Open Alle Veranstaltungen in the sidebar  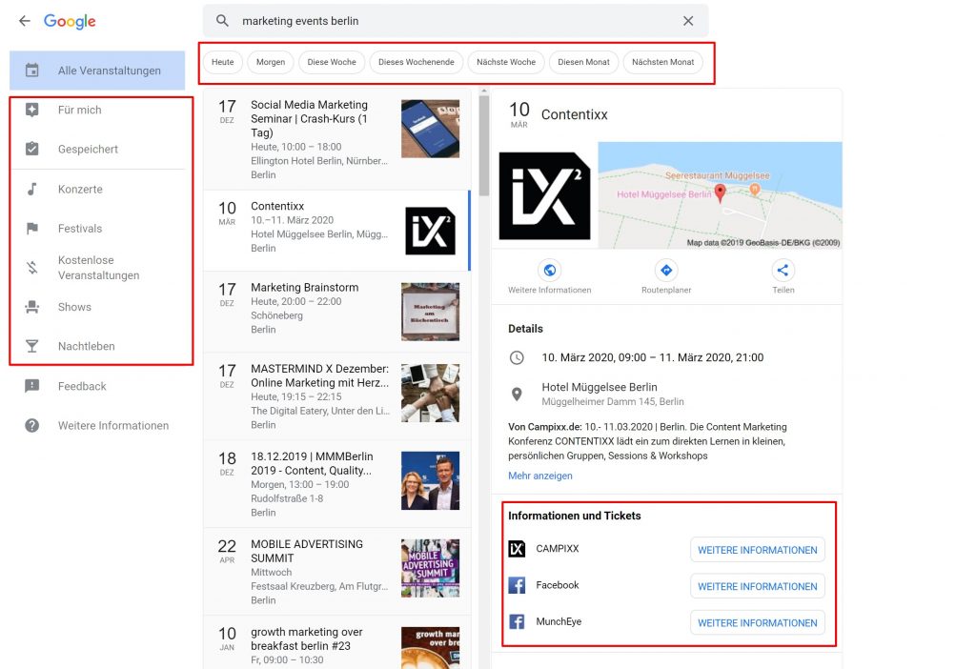pyautogui.click(x=97, y=71)
